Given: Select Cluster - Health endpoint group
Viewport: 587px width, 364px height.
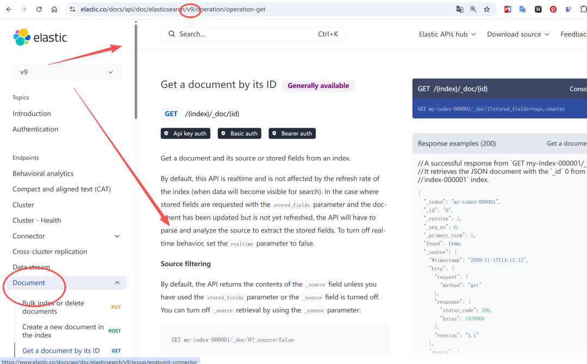Looking at the screenshot, I should click(37, 221).
